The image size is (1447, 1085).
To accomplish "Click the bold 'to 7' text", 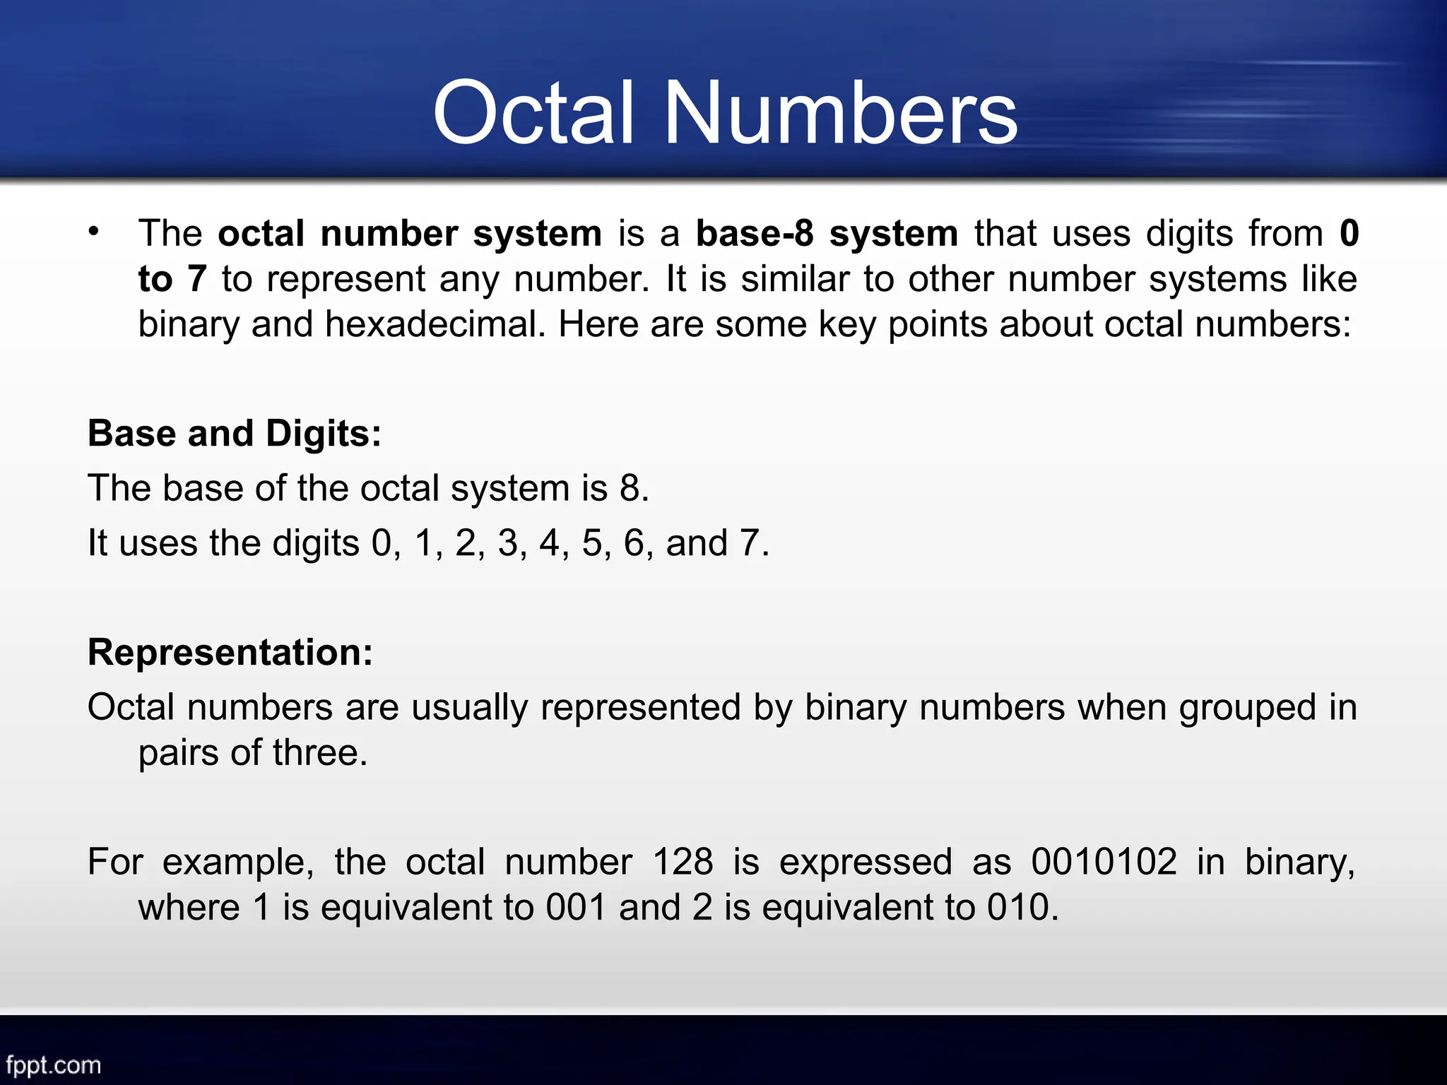I will (x=172, y=279).
